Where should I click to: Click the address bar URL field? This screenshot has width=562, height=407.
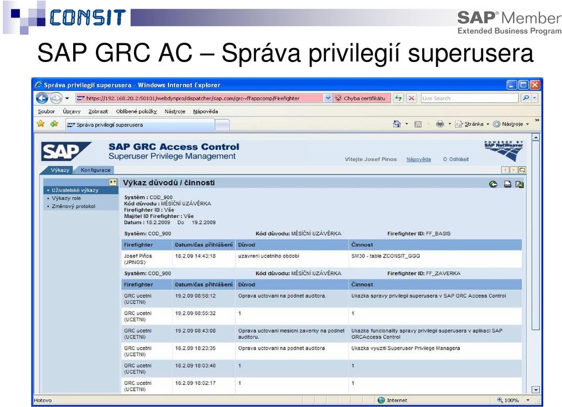pyautogui.click(x=199, y=98)
